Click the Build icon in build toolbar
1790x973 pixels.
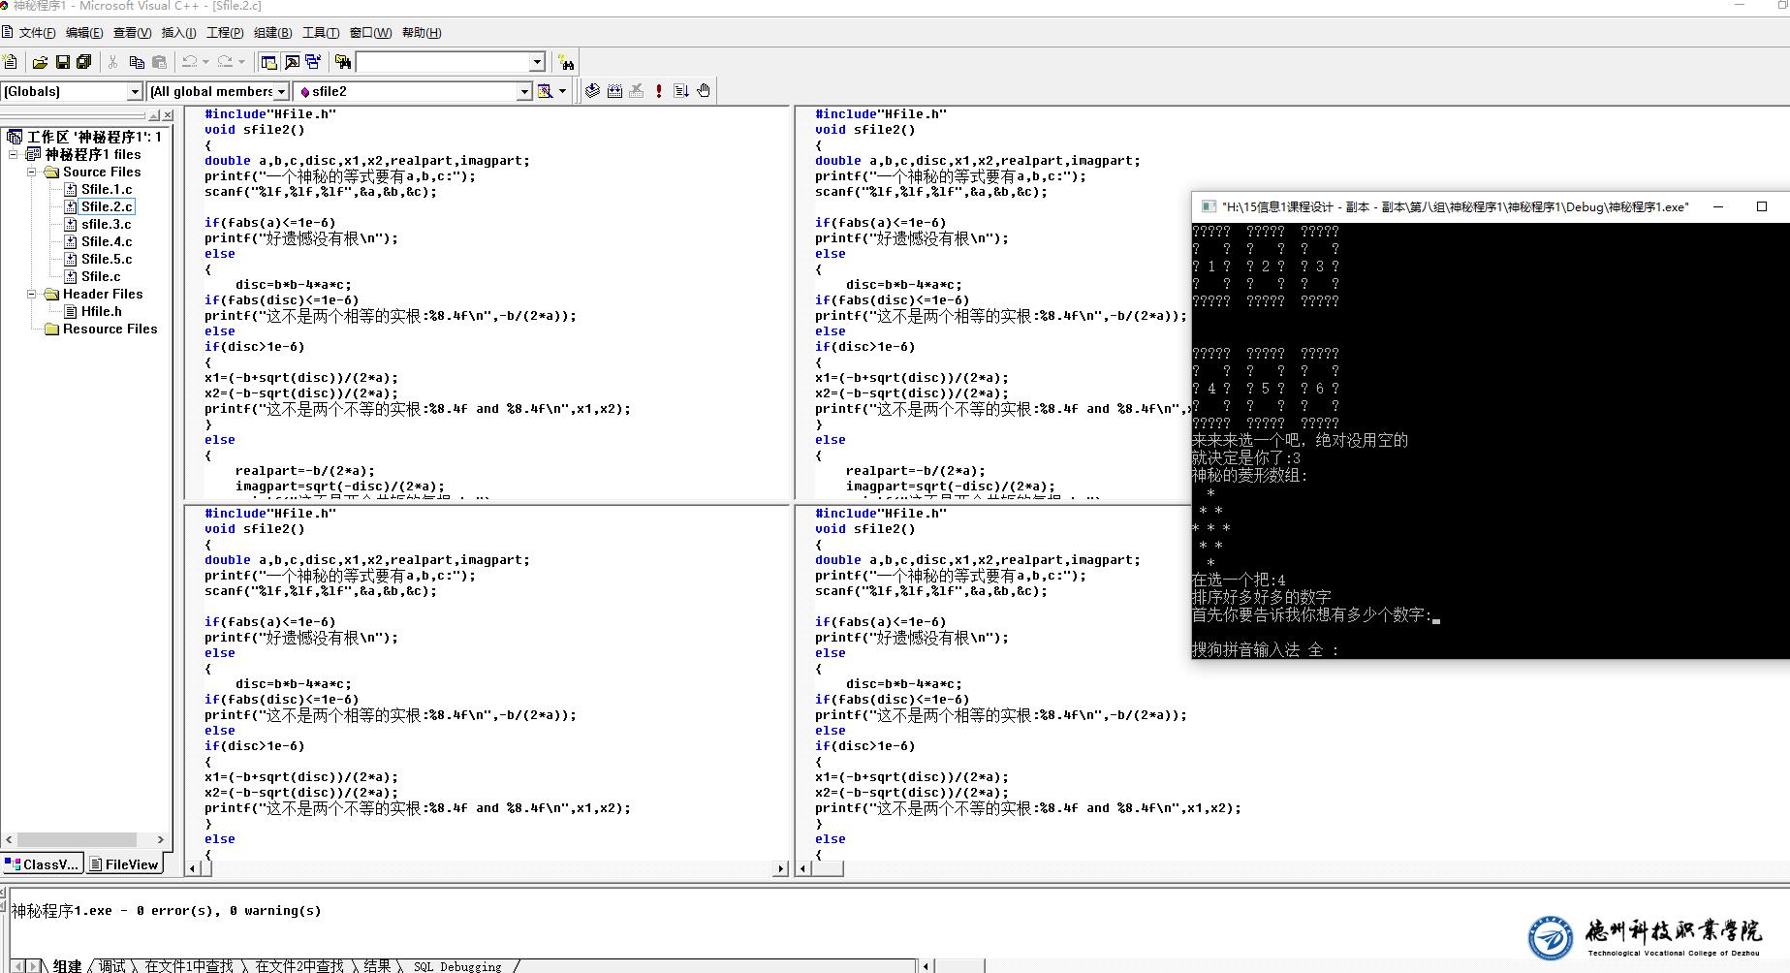[x=614, y=91]
